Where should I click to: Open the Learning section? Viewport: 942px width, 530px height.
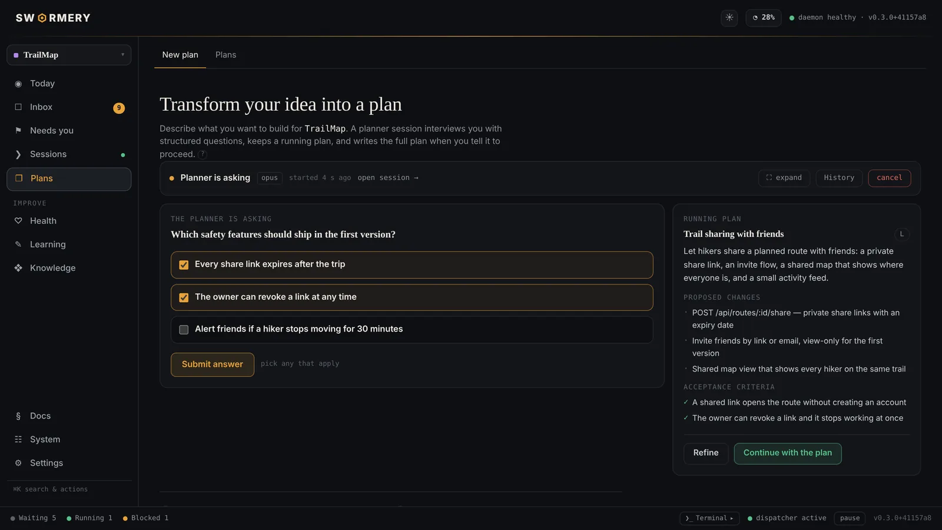(x=69, y=244)
